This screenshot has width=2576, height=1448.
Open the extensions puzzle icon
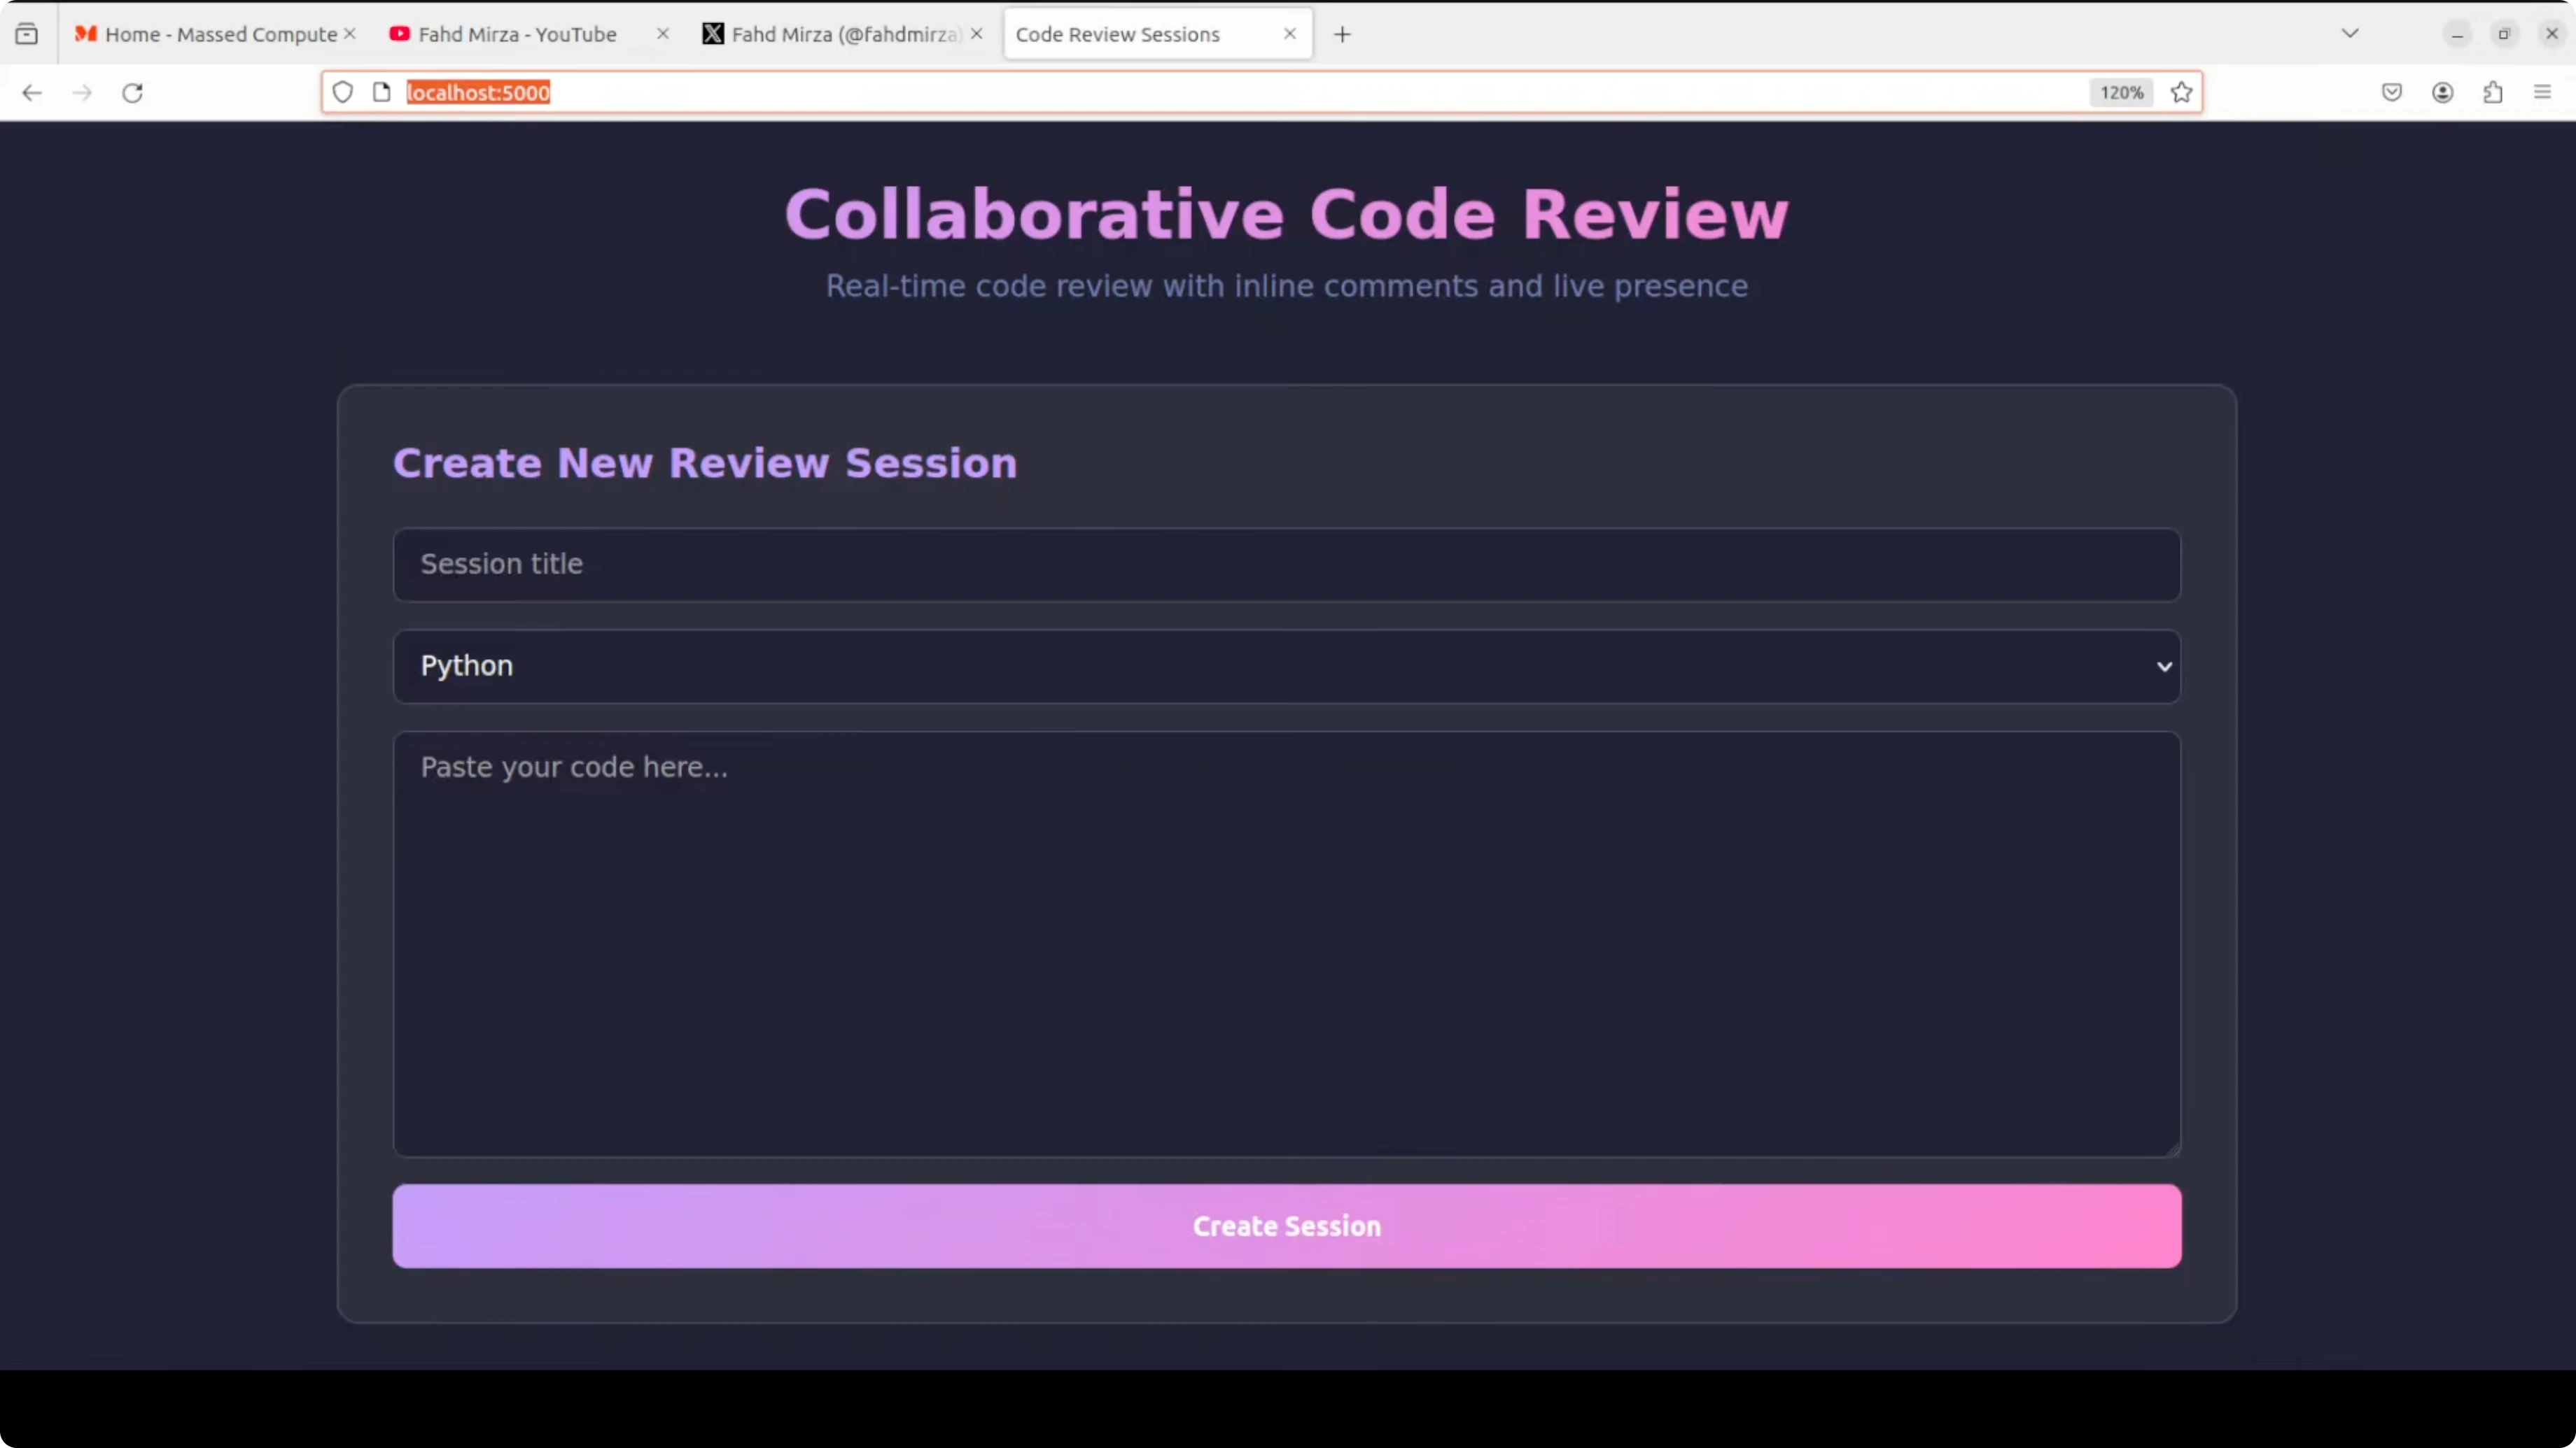(x=2492, y=93)
